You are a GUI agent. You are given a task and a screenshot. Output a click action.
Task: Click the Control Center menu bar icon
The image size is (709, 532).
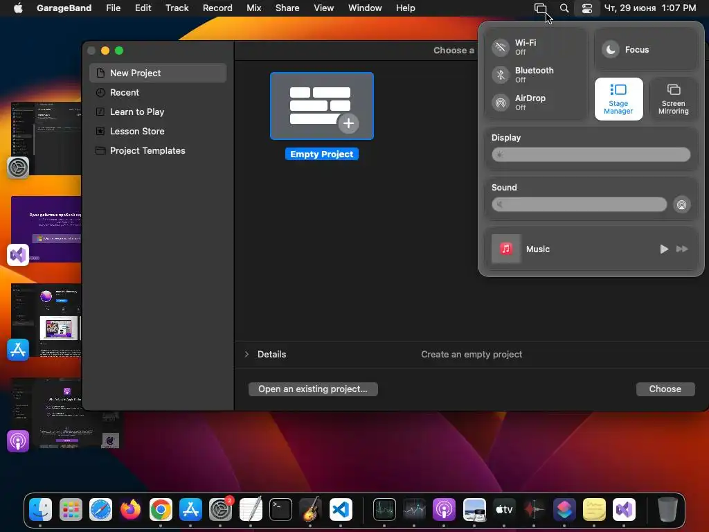(x=587, y=8)
